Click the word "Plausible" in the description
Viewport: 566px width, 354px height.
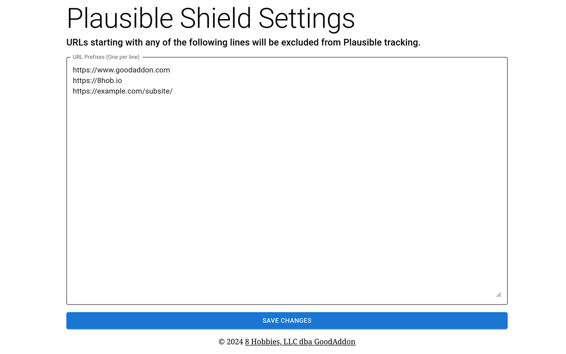point(368,42)
